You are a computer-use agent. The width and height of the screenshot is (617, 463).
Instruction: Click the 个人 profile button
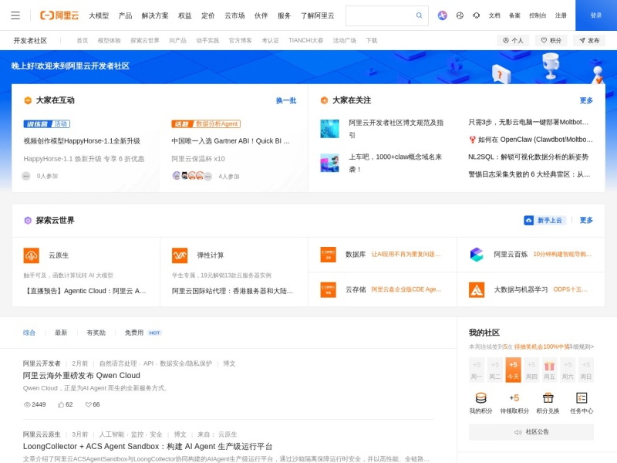(513, 40)
